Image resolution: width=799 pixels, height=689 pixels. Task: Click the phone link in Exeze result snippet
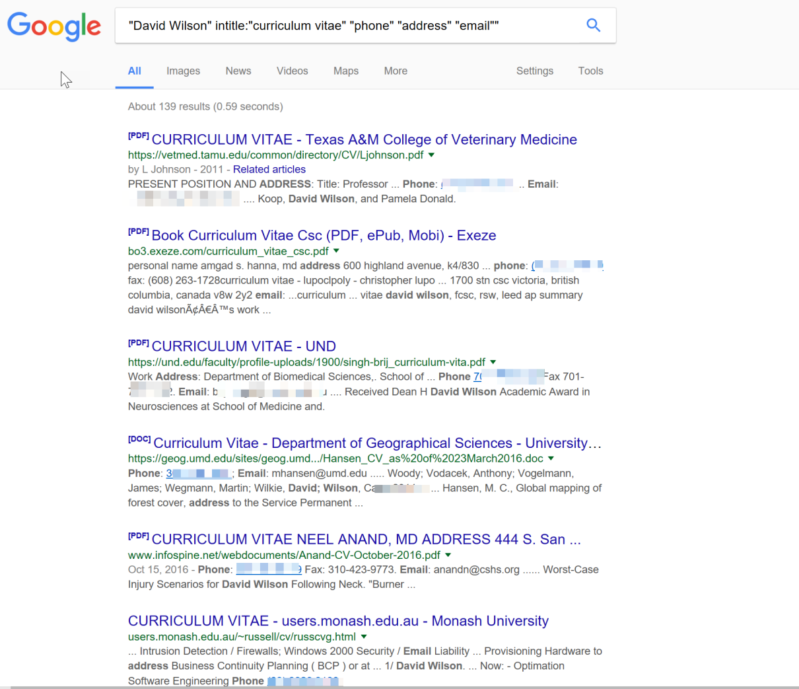pos(567,266)
